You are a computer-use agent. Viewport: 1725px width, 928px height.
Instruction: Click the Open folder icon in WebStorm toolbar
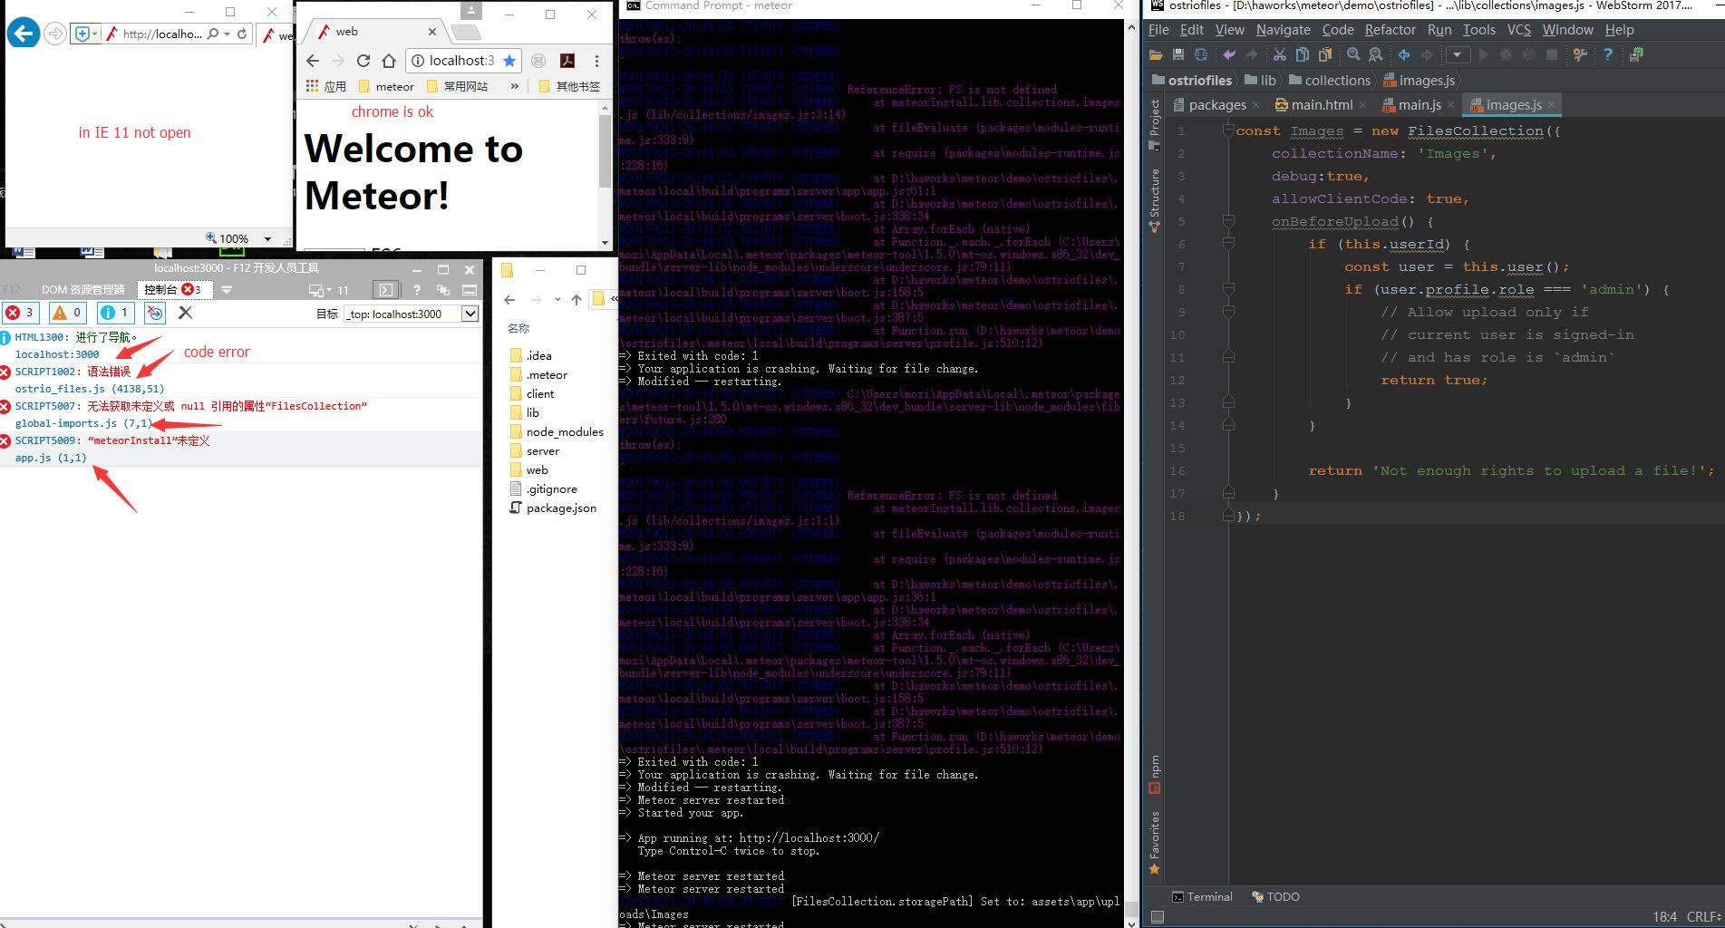pos(1156,55)
